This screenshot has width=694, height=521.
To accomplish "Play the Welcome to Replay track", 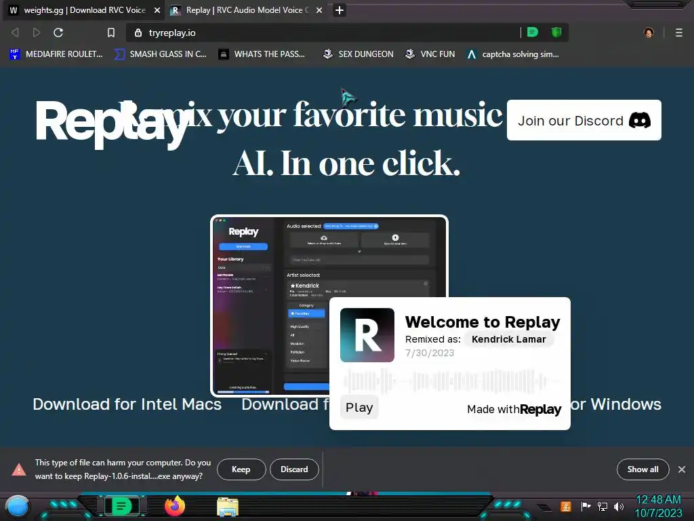I will [359, 407].
